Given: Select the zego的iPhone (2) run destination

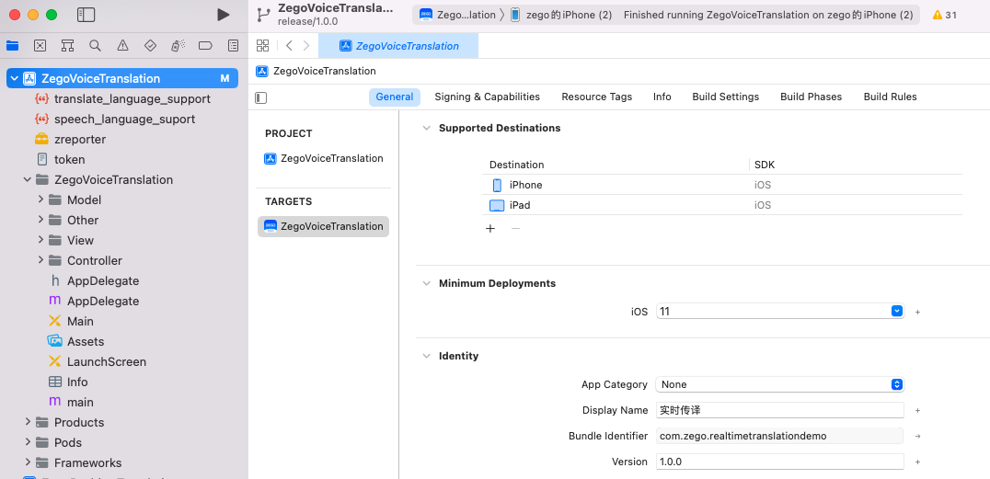Looking at the screenshot, I should point(560,15).
